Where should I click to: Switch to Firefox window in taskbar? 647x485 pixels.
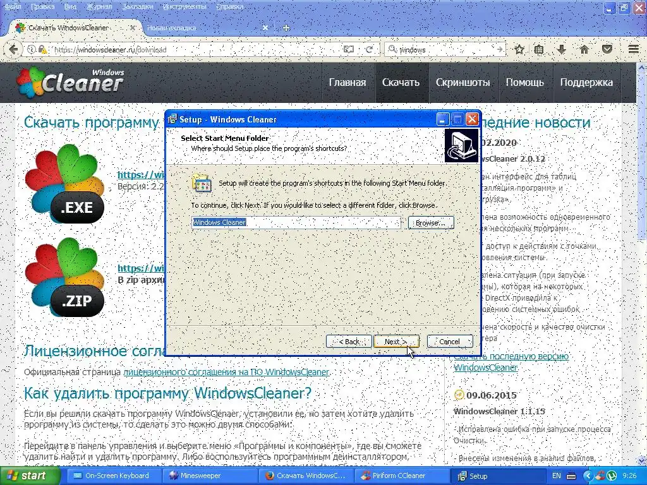(x=306, y=476)
